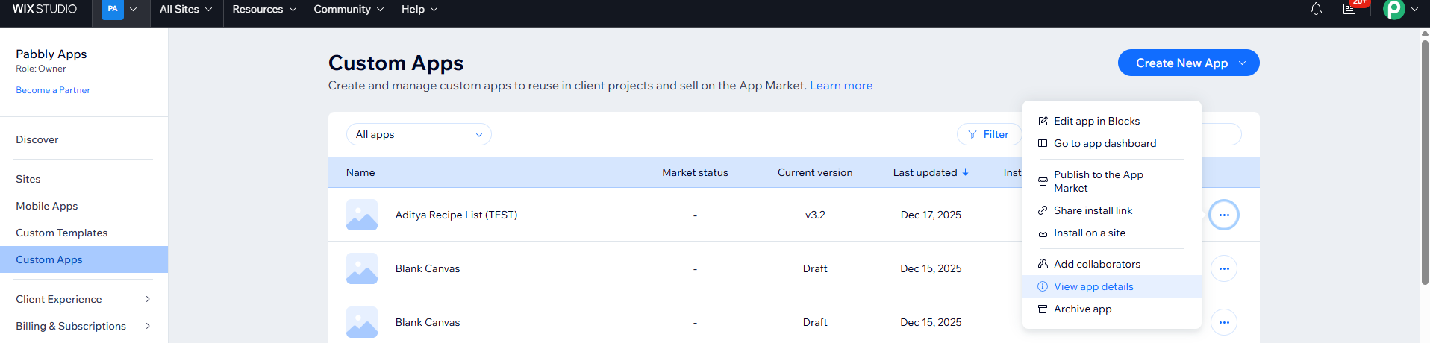Viewport: 1430px width, 343px height.
Task: Click the PA workspace badge icon
Action: tap(113, 9)
